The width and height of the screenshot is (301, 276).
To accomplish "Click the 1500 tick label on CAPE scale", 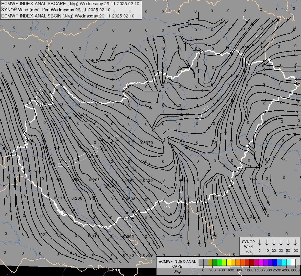I will [x=259, y=270].
